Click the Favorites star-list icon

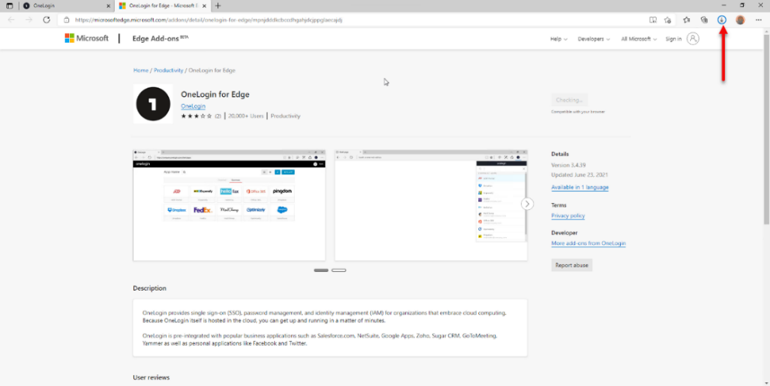tap(686, 19)
